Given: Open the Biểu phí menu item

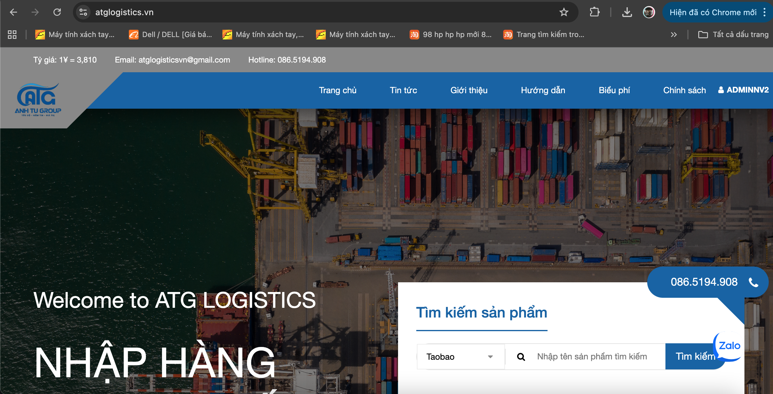Looking at the screenshot, I should 614,90.
